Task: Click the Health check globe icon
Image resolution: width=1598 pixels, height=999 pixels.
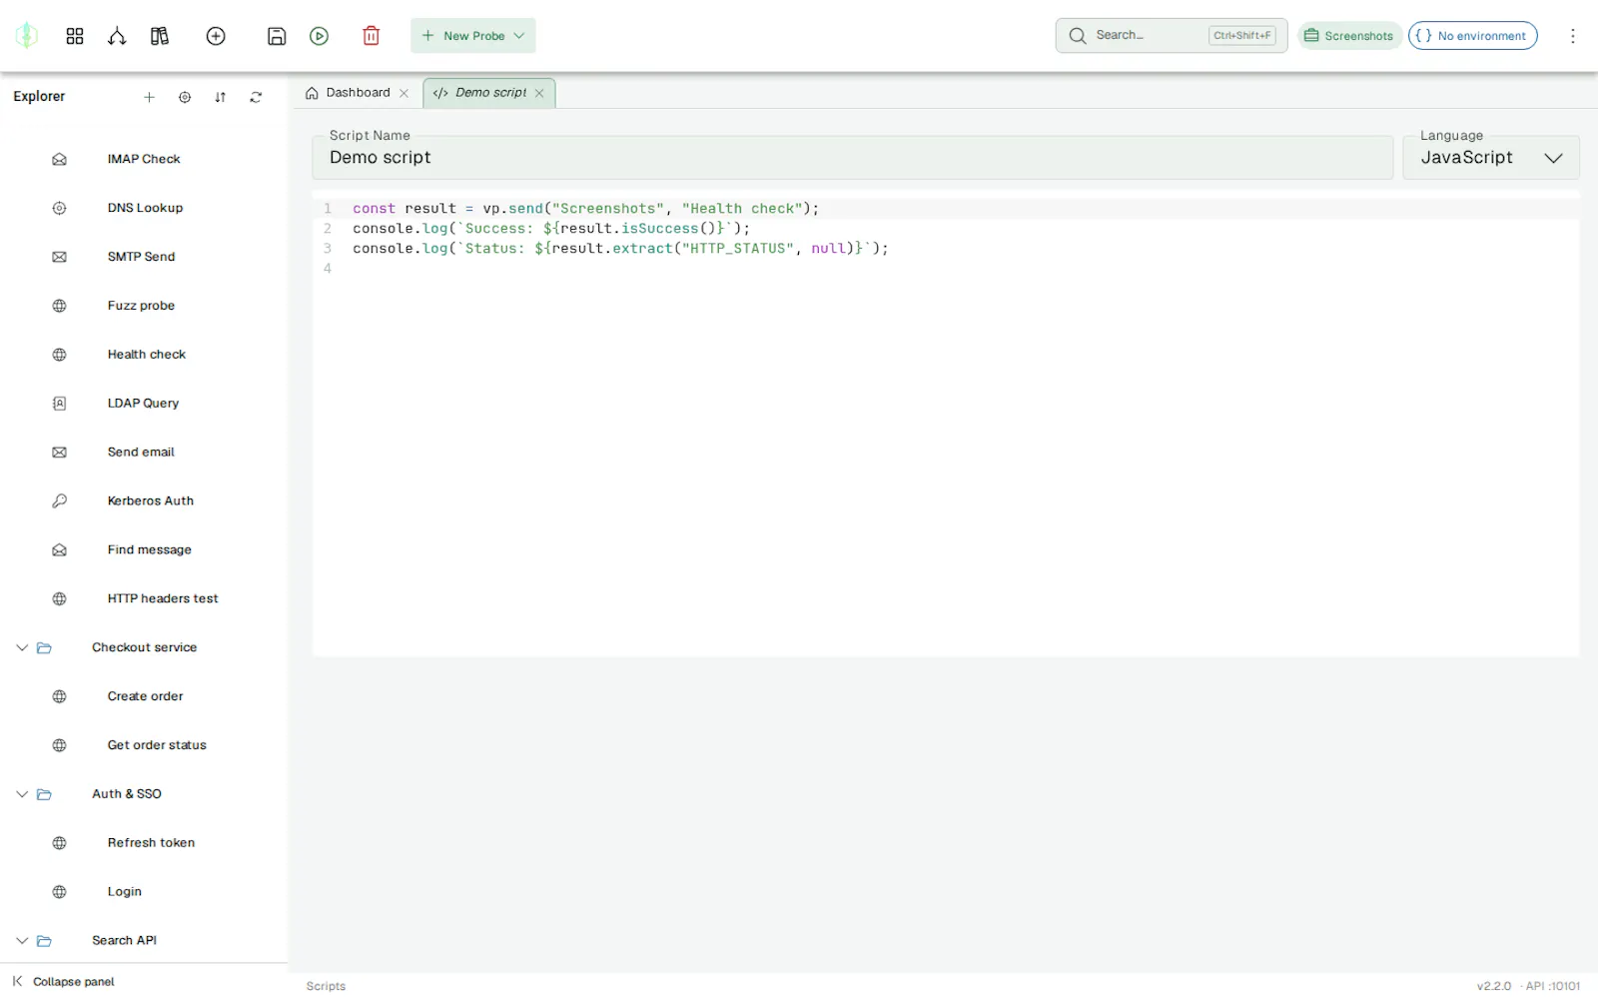Action: [60, 355]
